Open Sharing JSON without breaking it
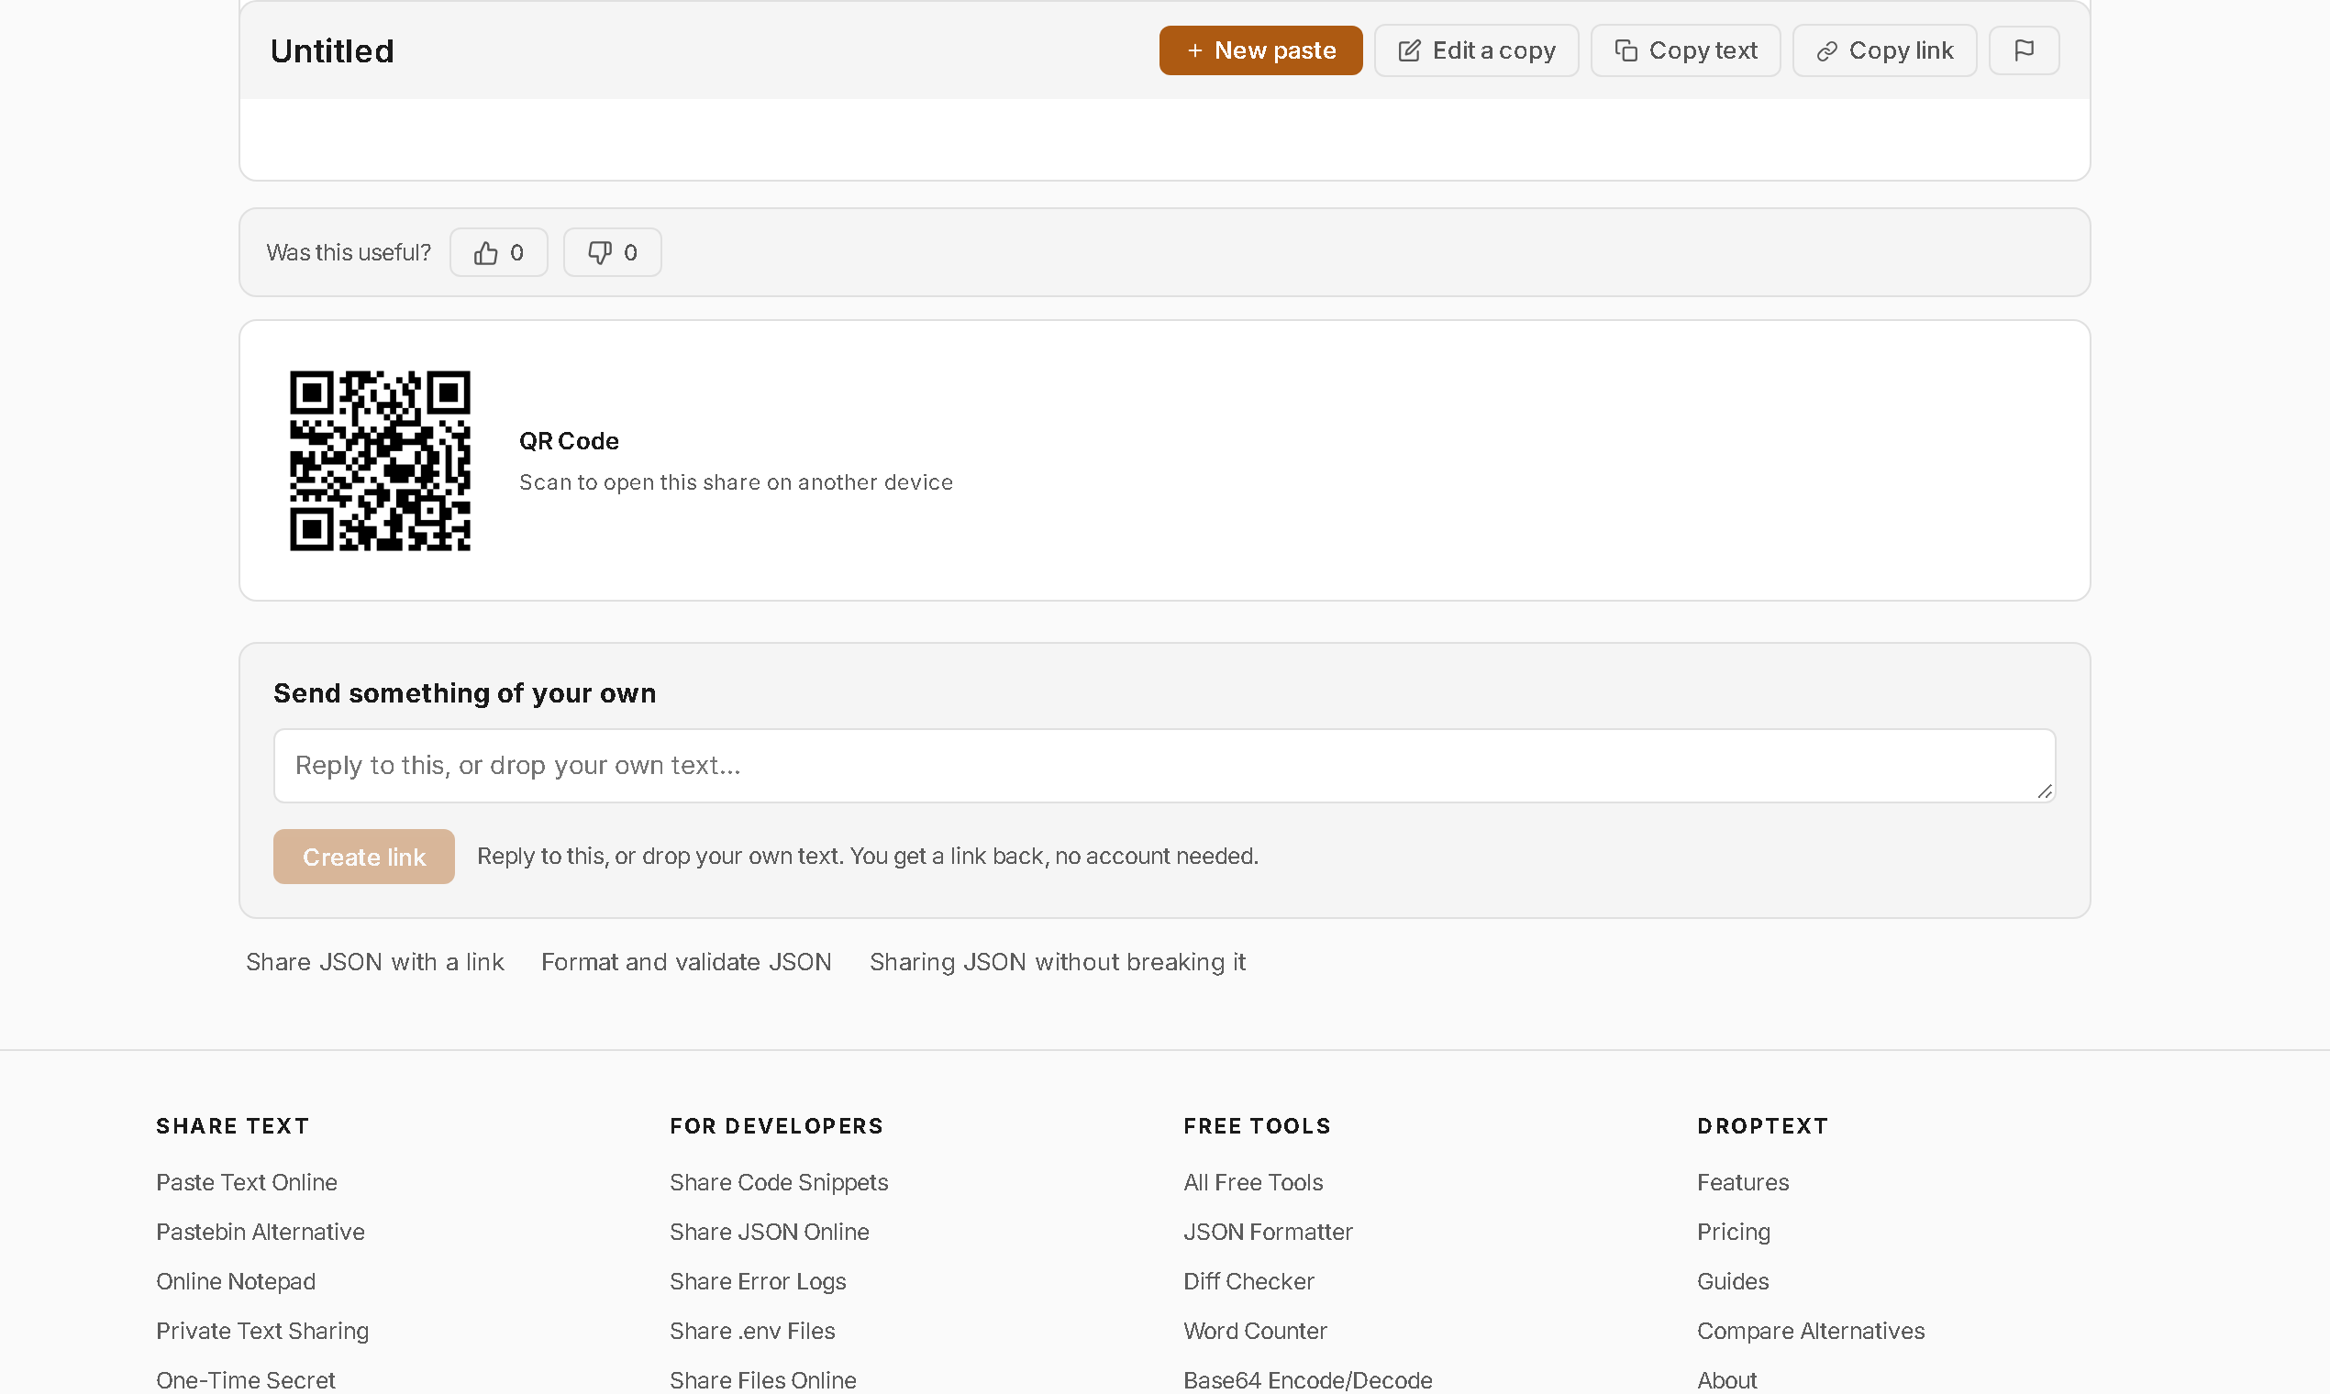This screenshot has height=1394, width=2330. point(1057,962)
